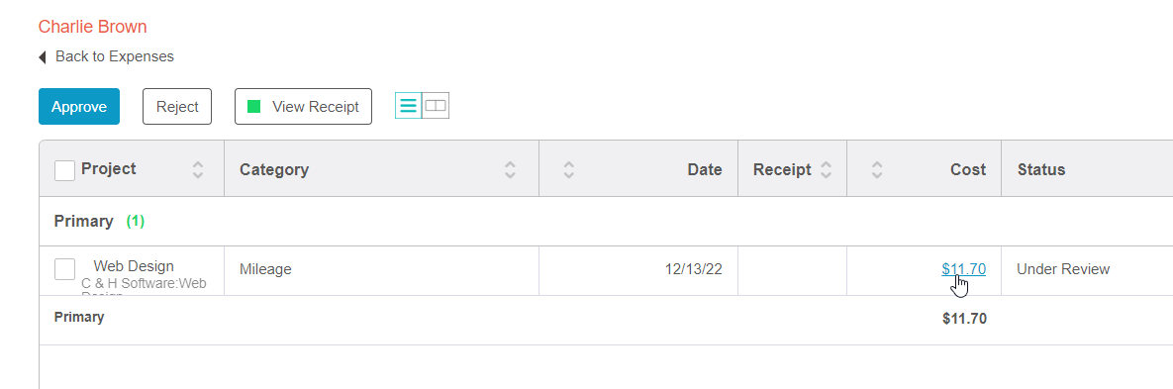This screenshot has width=1173, height=389.
Task: Check the select-all checkbox in header
Action: point(65,170)
